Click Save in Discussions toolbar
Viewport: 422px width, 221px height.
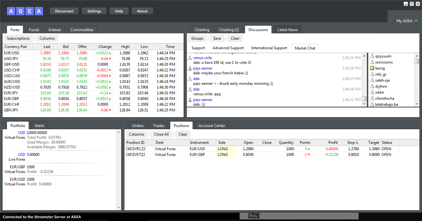[x=217, y=38]
